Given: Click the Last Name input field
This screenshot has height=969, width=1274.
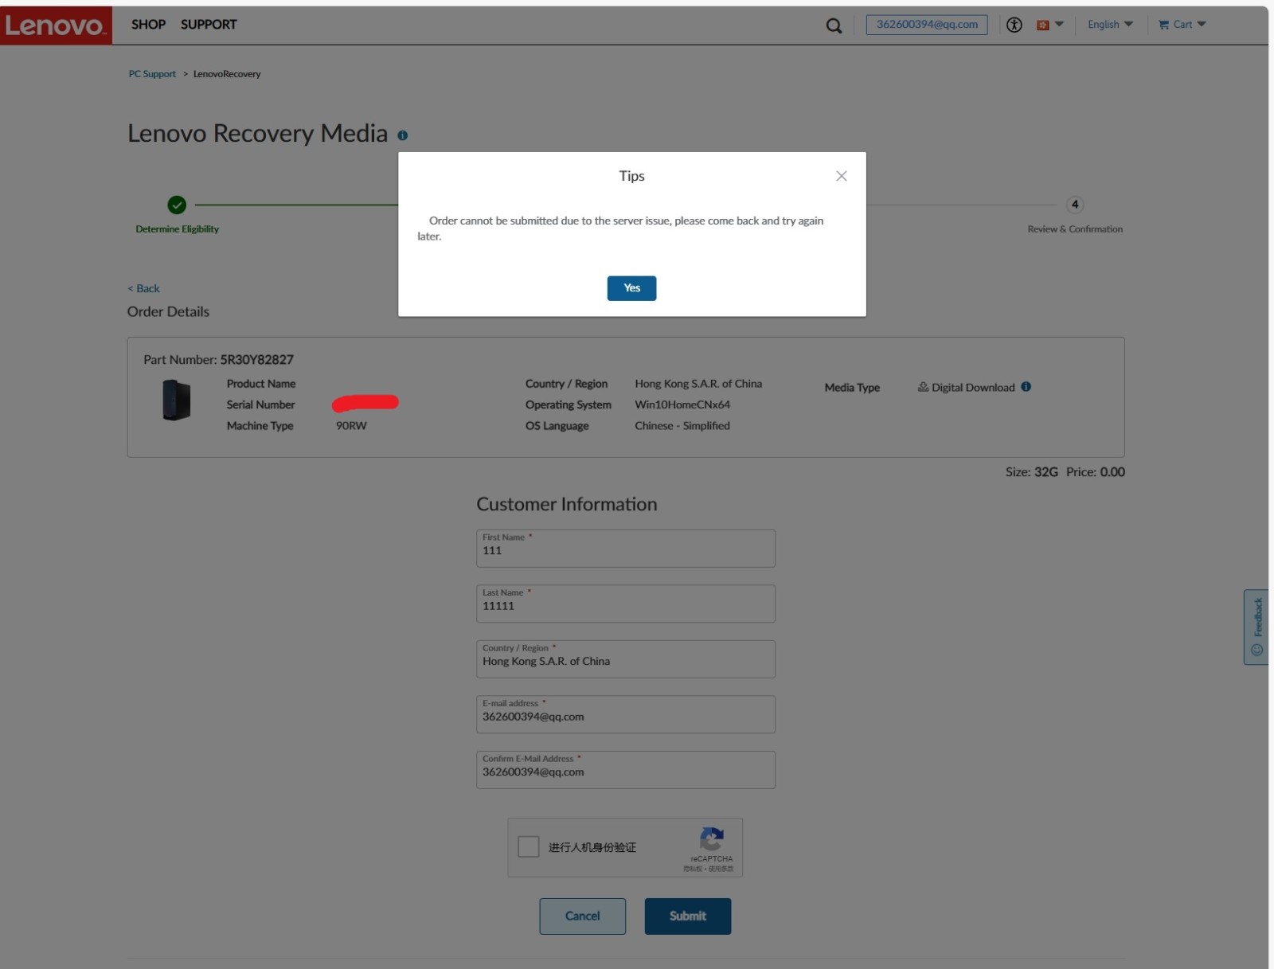Looking at the screenshot, I should [625, 604].
